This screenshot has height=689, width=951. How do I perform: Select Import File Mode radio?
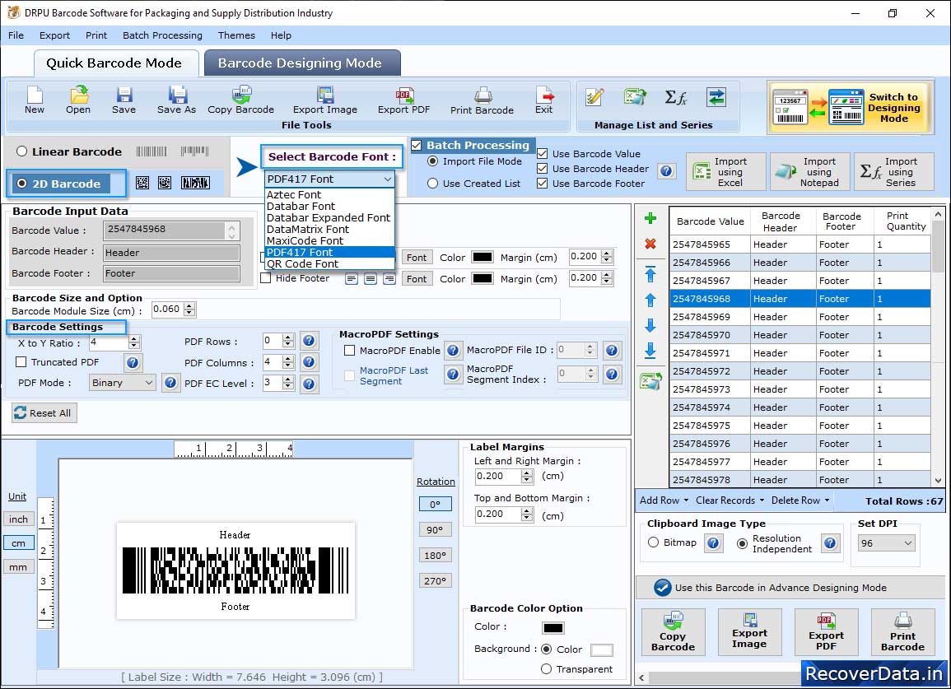point(432,161)
